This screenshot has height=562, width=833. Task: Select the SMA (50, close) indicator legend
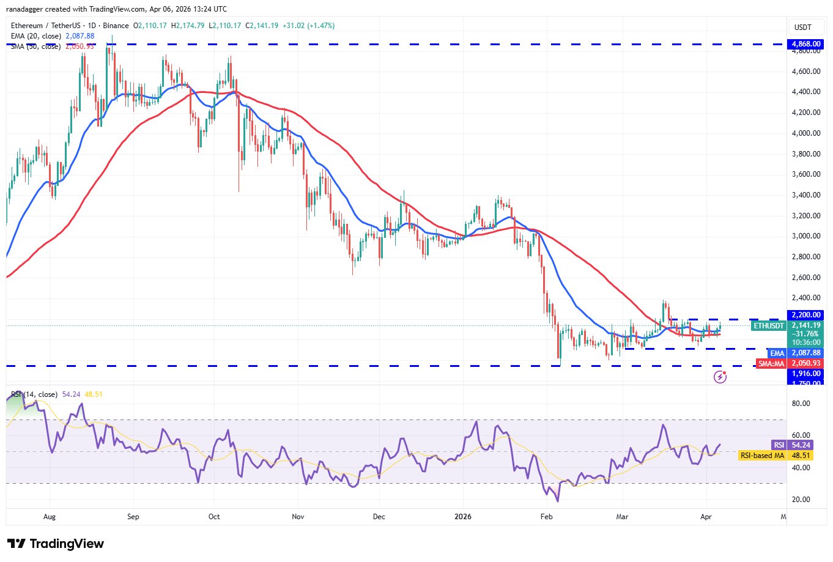[35, 46]
